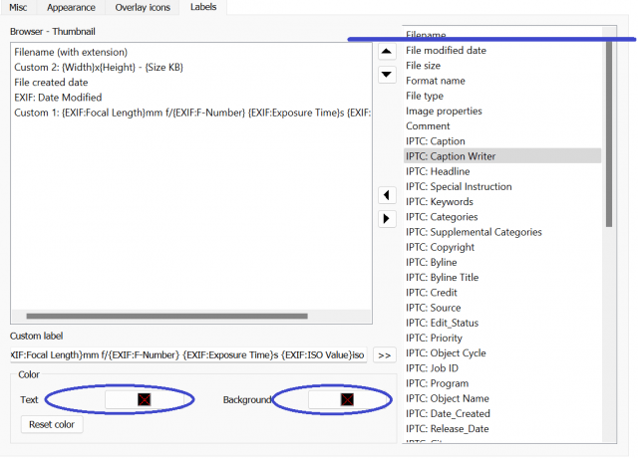Screen dimensions: 638x458
Task: Select 'Custom 2: {Width}x{Height} - {Size KB}' entry
Action: point(190,68)
